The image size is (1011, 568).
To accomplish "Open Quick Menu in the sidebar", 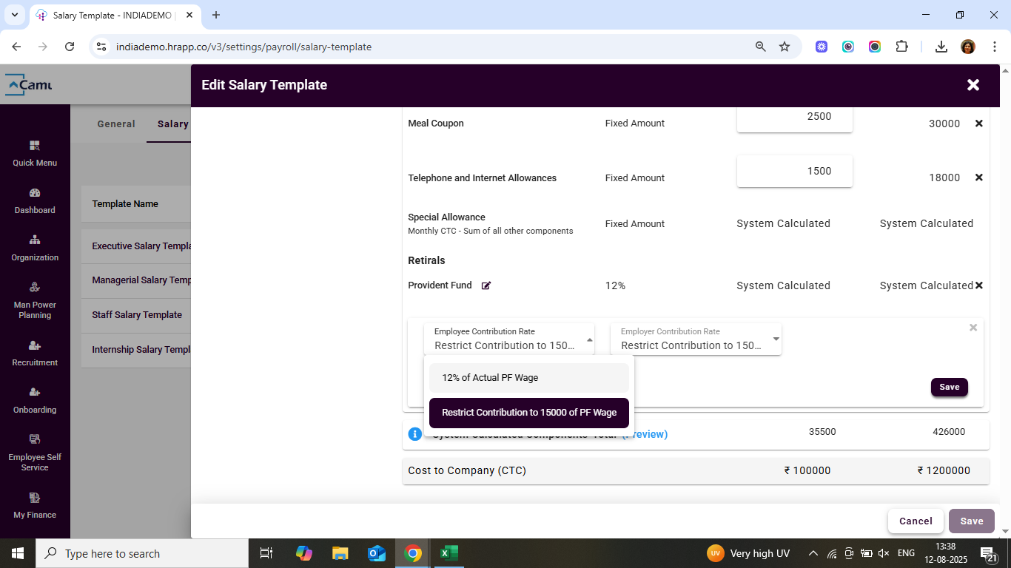I will [x=35, y=153].
